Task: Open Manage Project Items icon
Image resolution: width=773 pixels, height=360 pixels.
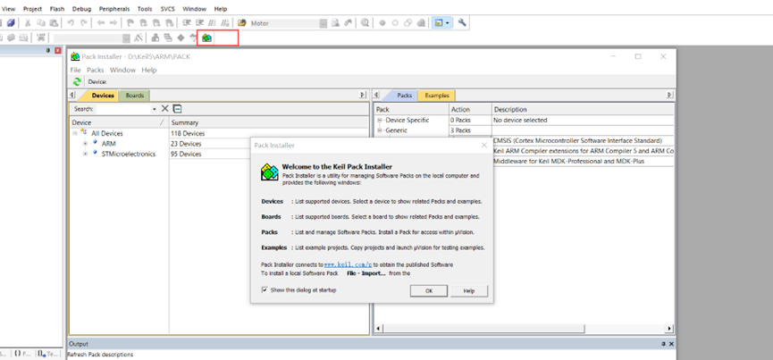Action: point(155,38)
